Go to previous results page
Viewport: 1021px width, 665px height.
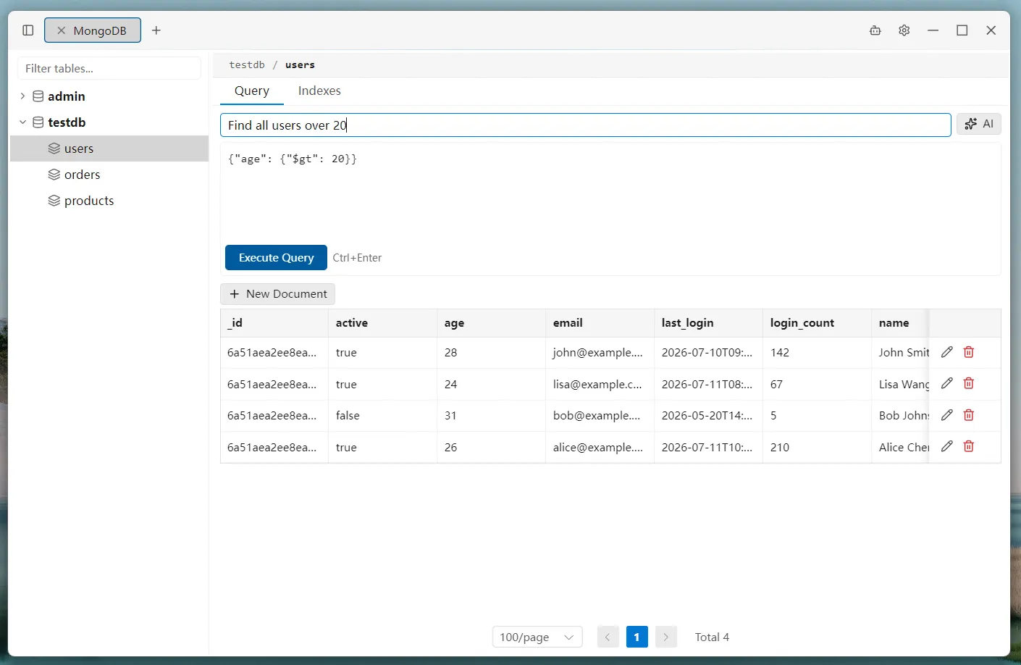[x=608, y=637]
